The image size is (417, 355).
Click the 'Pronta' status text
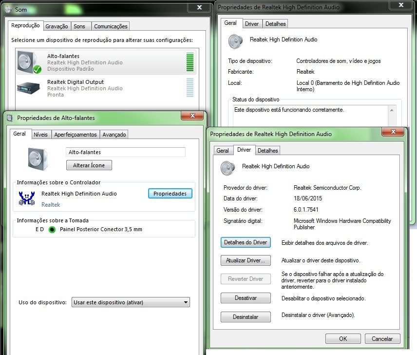click(x=56, y=95)
